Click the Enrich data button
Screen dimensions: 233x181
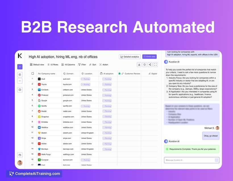149,57
